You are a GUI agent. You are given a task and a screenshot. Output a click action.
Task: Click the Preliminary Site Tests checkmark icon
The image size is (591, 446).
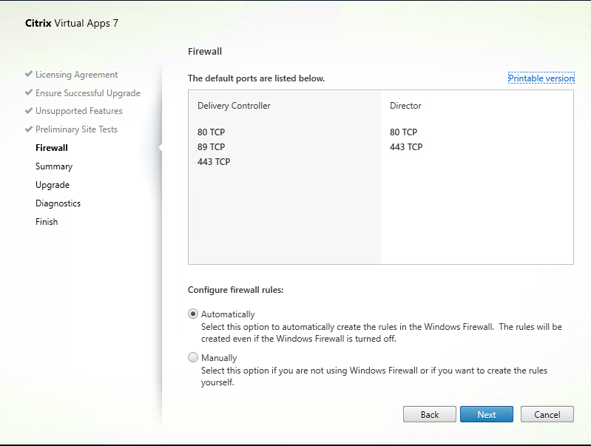(29, 129)
